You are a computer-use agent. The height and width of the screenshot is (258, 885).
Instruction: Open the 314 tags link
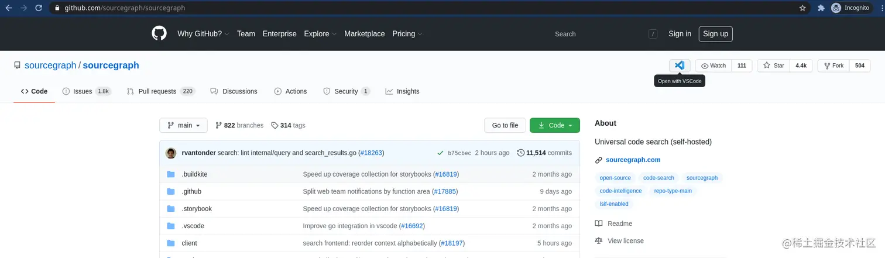pyautogui.click(x=288, y=125)
